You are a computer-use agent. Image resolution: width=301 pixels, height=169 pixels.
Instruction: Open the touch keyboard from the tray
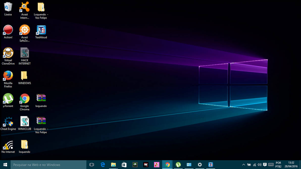tap(271, 165)
